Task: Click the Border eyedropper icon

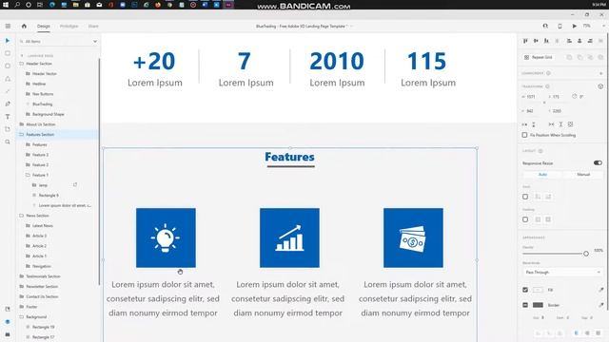Action: tap(600, 305)
